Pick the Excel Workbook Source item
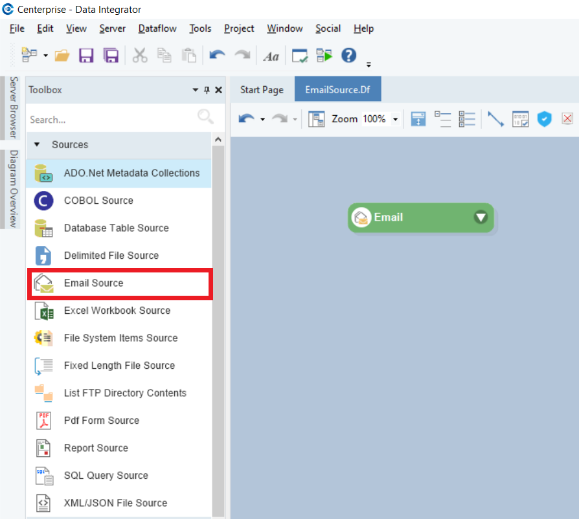The width and height of the screenshot is (579, 519). pyautogui.click(x=117, y=311)
